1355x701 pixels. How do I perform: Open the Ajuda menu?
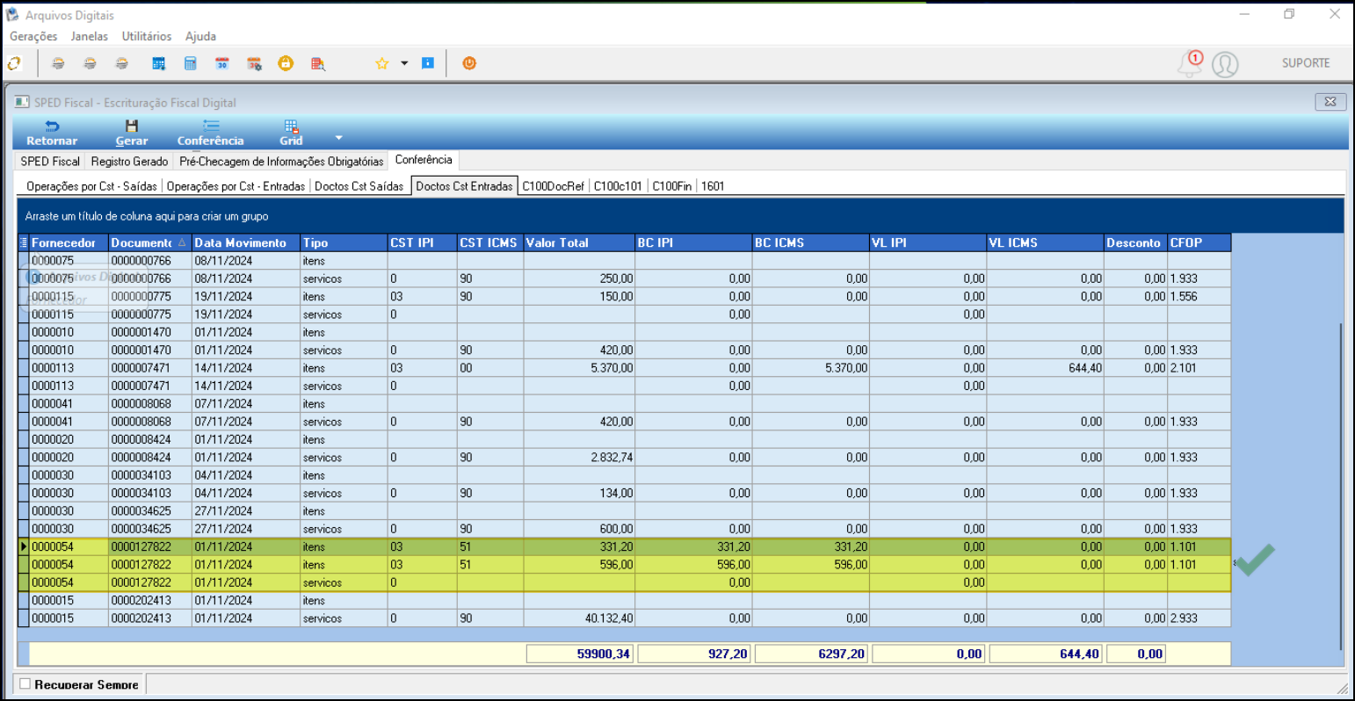[200, 36]
